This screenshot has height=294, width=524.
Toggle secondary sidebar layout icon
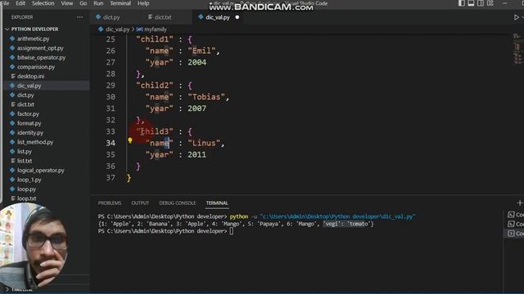481,3
